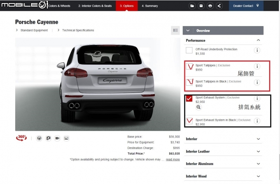
Task: Collapse the Overview dropdown header
Action: [223, 30]
